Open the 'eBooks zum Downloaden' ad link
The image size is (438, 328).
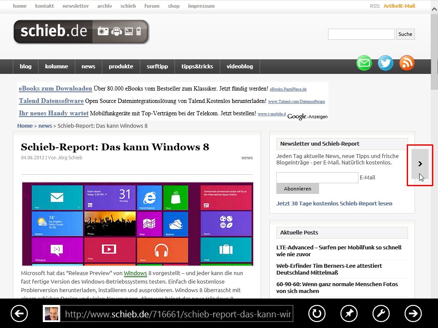tap(55, 88)
